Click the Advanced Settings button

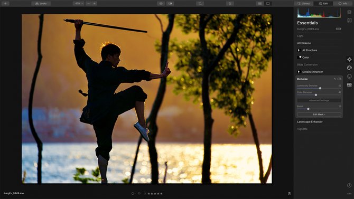click(319, 100)
